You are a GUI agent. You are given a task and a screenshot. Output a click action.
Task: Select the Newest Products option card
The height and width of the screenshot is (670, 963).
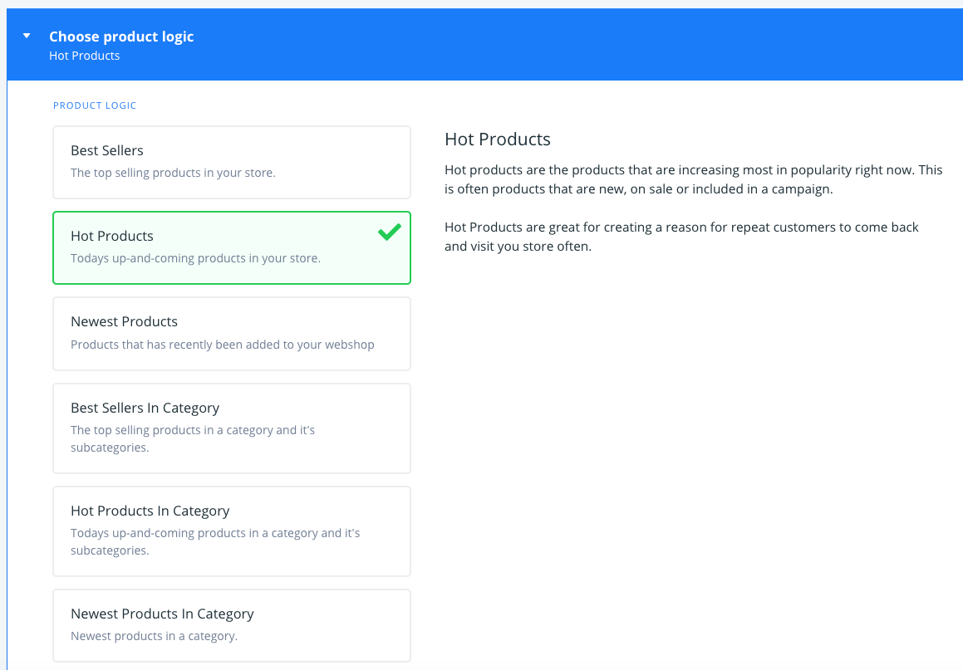[x=231, y=333]
